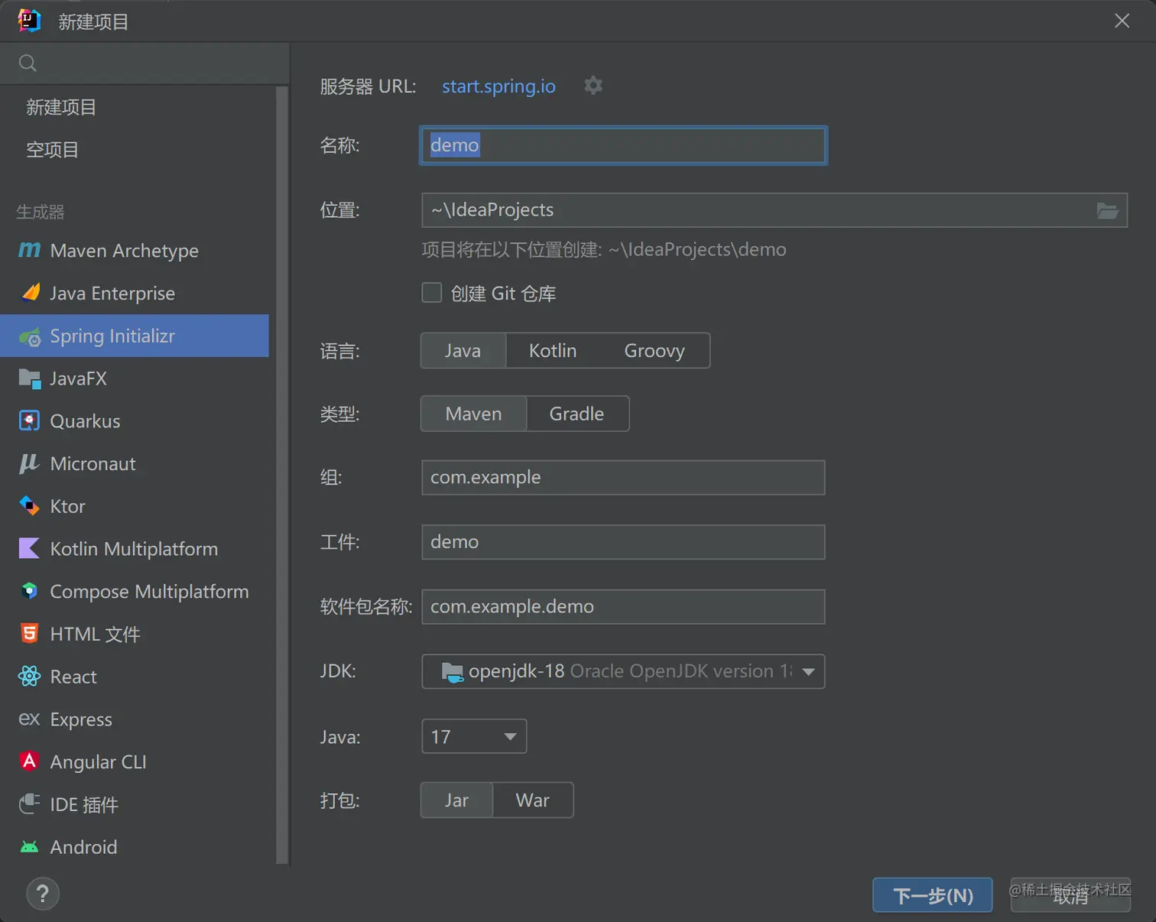The height and width of the screenshot is (922, 1156).
Task: Click the Maven Archetype generator icon
Action: (x=29, y=250)
